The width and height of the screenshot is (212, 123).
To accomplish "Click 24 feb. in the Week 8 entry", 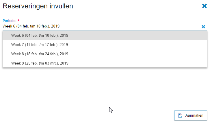I will (x=50, y=54).
